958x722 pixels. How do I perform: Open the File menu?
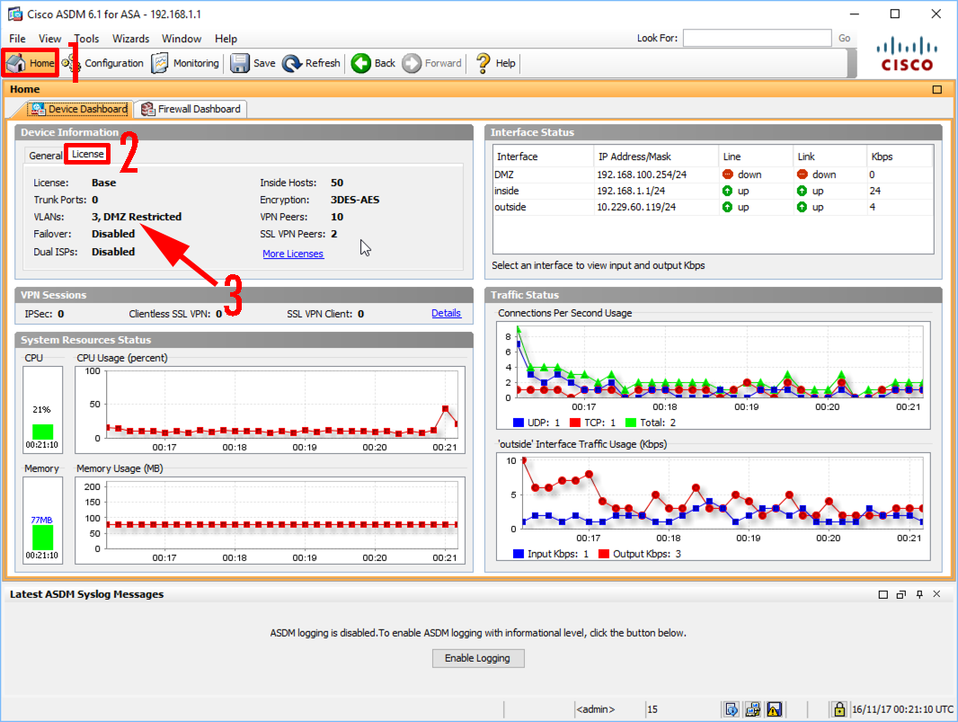coord(17,39)
